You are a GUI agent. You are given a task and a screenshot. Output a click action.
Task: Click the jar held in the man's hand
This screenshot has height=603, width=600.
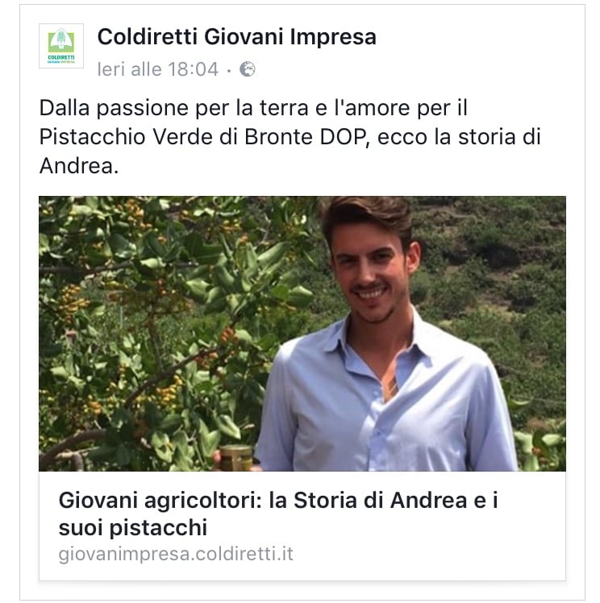[x=235, y=458]
